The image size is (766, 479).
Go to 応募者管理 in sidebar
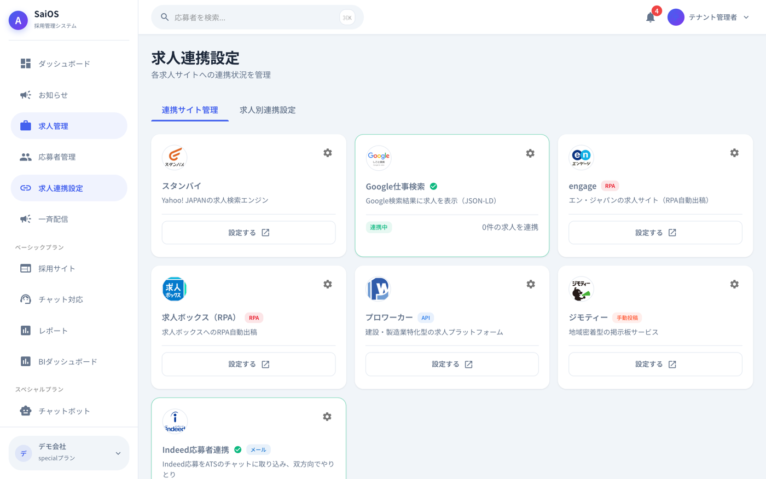point(69,157)
